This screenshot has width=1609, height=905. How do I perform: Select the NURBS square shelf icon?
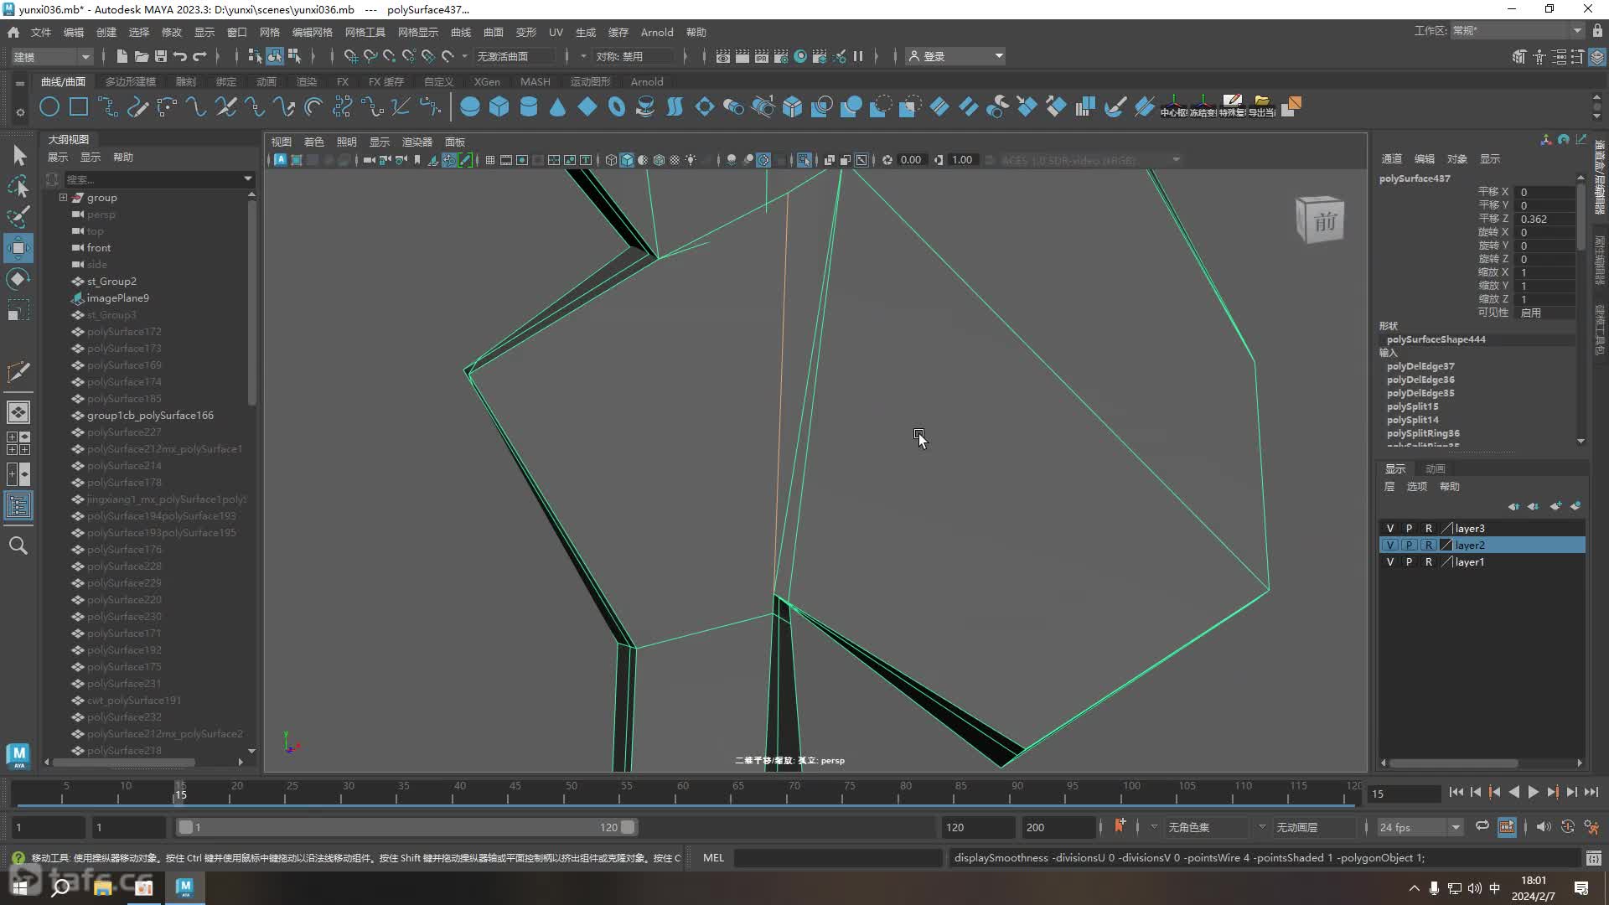coord(79,107)
